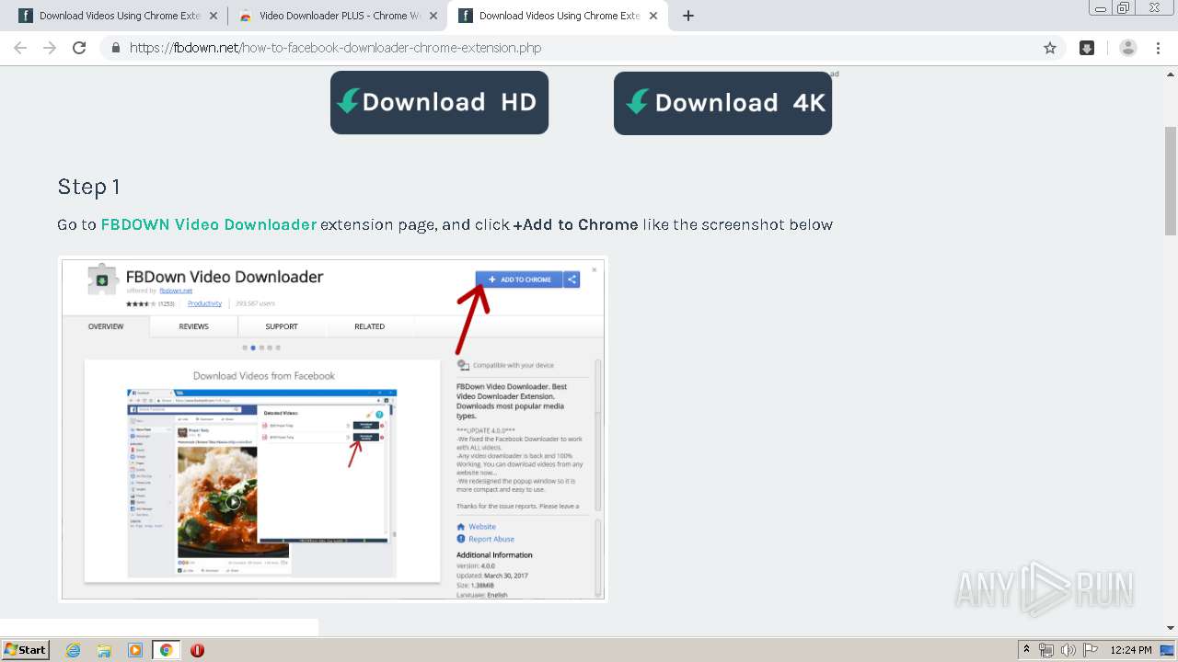Click the Download 4K button
The height and width of the screenshot is (662, 1178).
pos(722,103)
